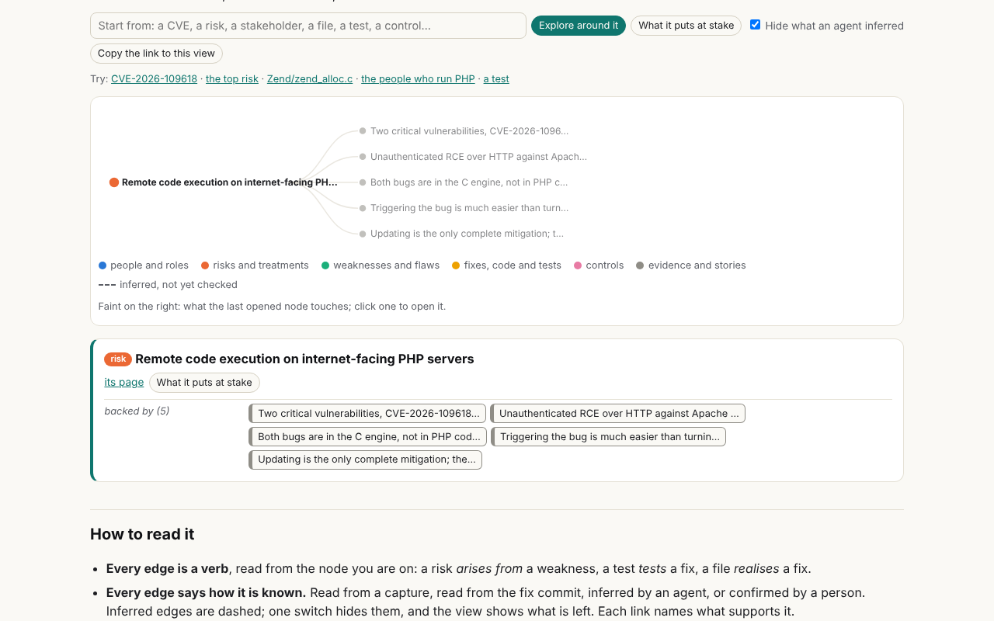Click the "How to read it" heading
The width and height of the screenshot is (994, 621).
(x=142, y=534)
